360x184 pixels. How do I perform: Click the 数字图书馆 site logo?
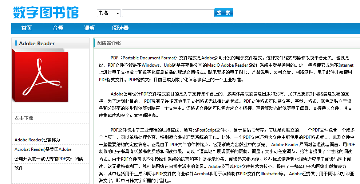click(46, 12)
